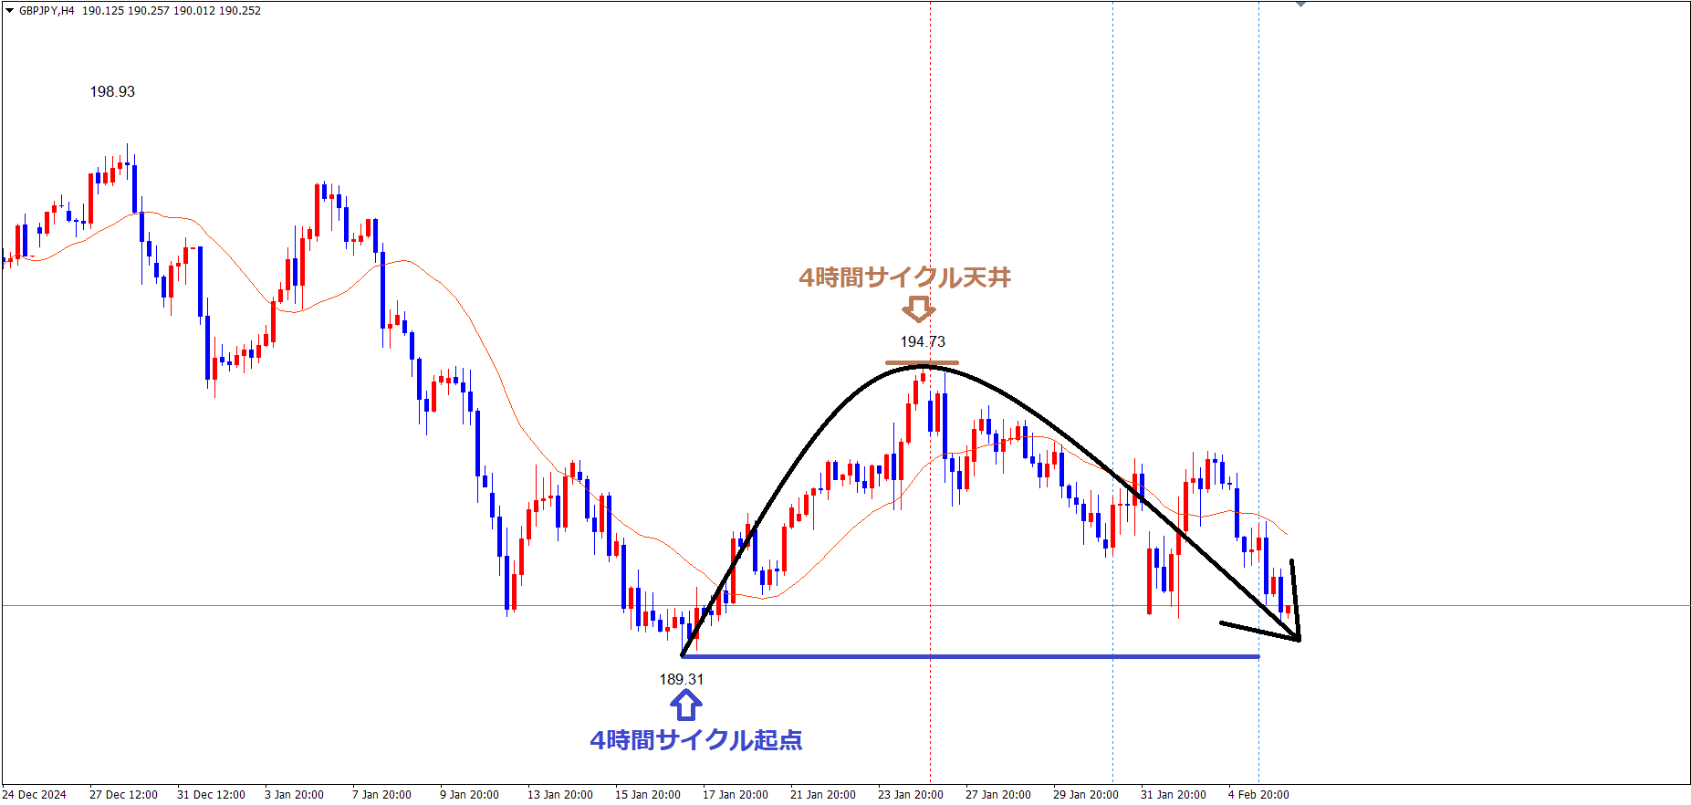Image resolution: width=1691 pixels, height=805 pixels.
Task: Click the triangle beside the GBPJPY,H4 title
Action: 9,11
